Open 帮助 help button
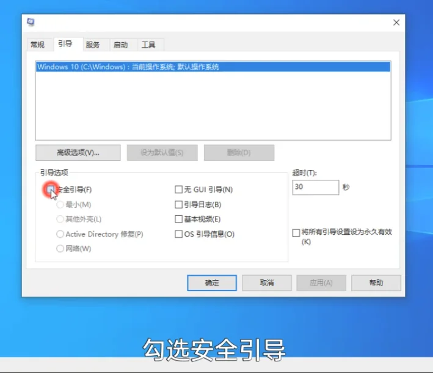433x373 pixels. pos(376,283)
